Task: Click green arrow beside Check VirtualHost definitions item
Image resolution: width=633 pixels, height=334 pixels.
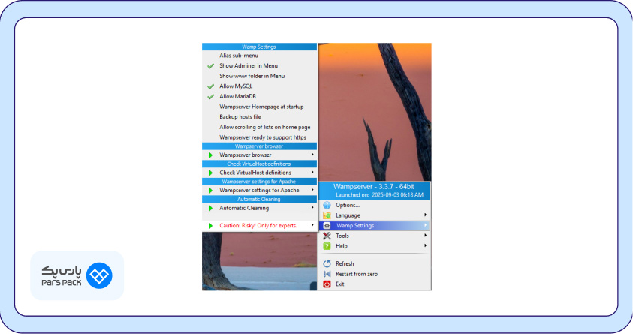Action: click(210, 173)
